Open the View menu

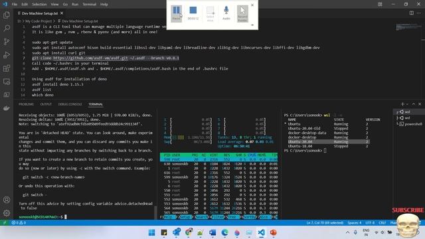[54, 5]
